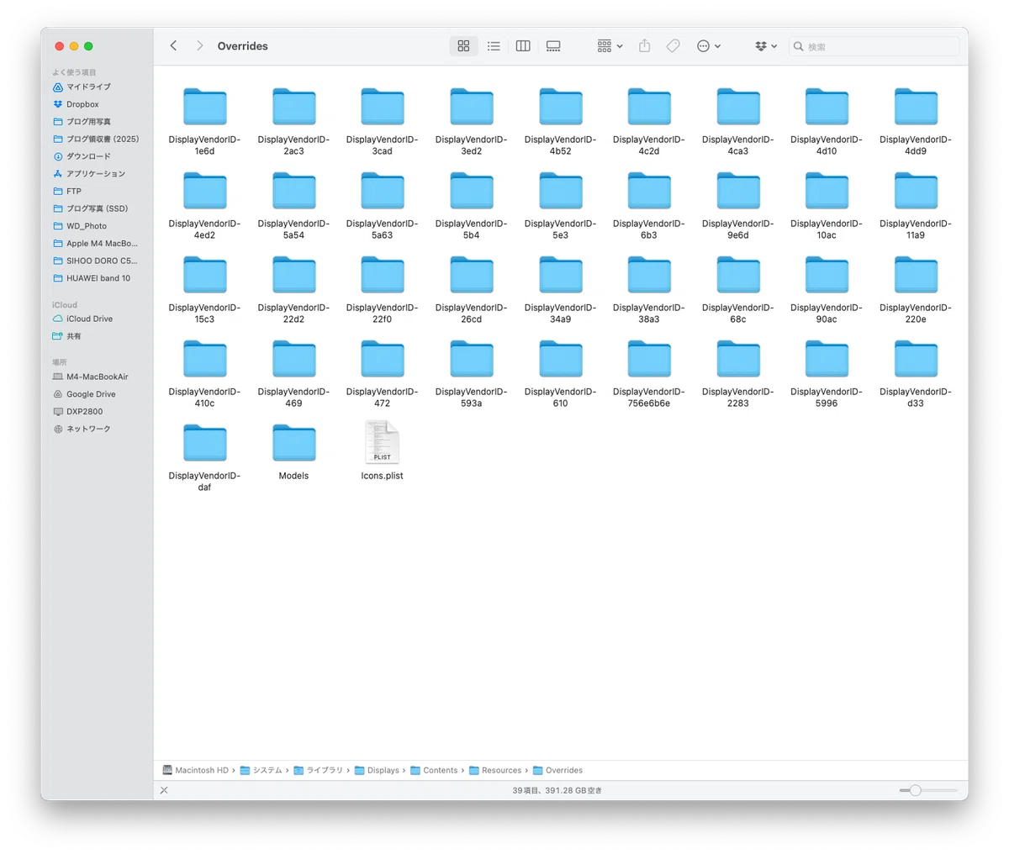This screenshot has width=1009, height=854.
Task: Click the Share toolbar icon
Action: 644,46
